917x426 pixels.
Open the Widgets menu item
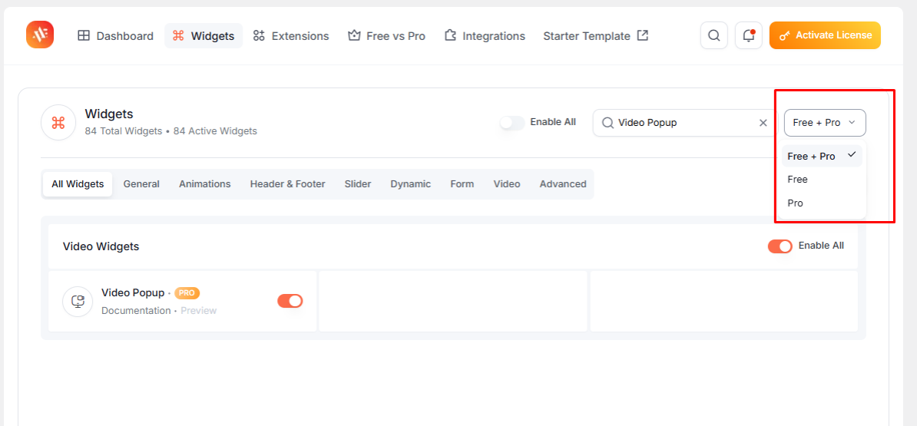point(204,35)
